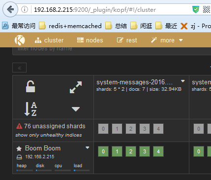Click green shard 4 on Boom Boom

[x=158, y=151]
